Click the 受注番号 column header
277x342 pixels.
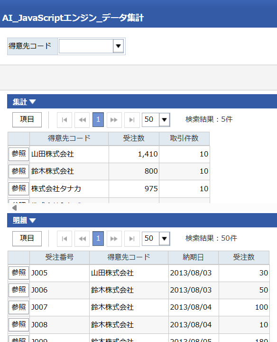click(x=59, y=257)
